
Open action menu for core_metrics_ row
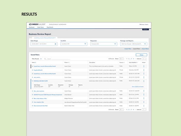point(144,77)
